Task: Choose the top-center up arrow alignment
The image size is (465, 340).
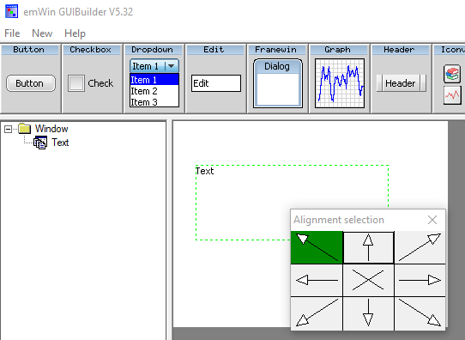Action: point(368,247)
